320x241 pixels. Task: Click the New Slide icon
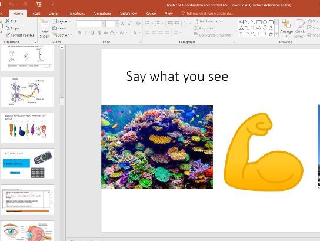[45, 24]
